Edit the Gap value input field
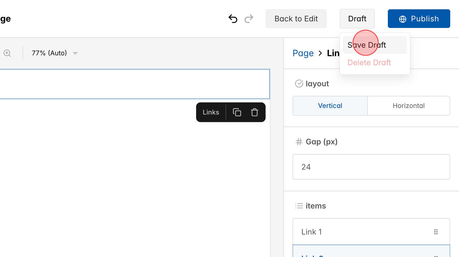 point(371,167)
